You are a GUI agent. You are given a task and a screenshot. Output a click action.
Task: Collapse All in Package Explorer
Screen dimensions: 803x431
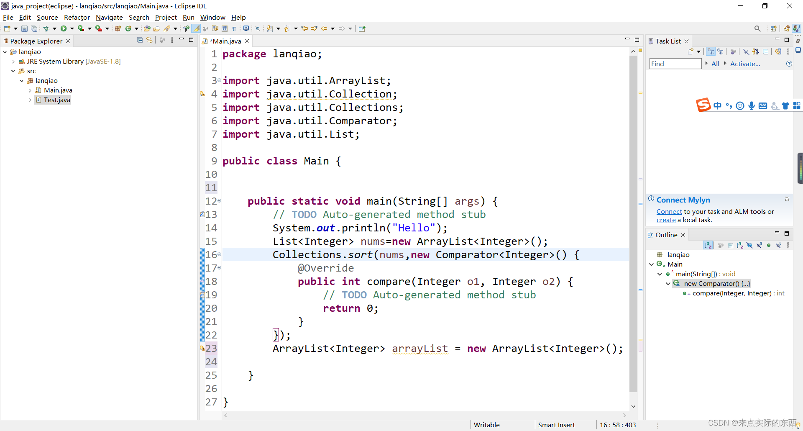point(140,40)
